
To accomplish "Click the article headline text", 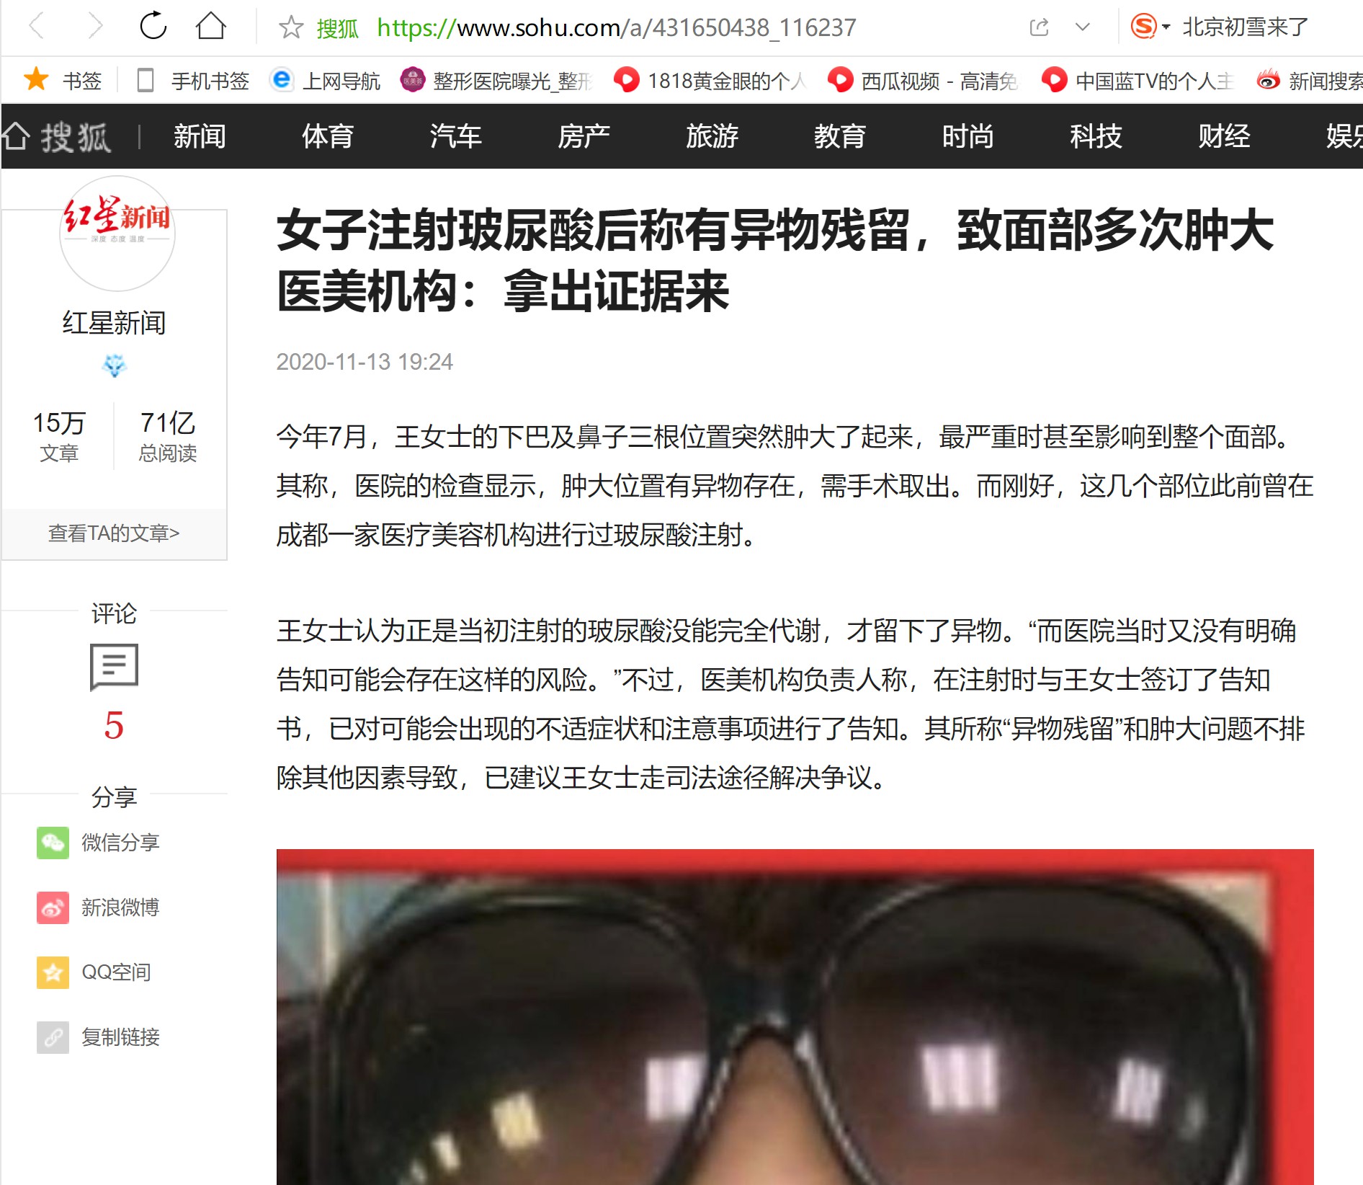I will (x=775, y=260).
